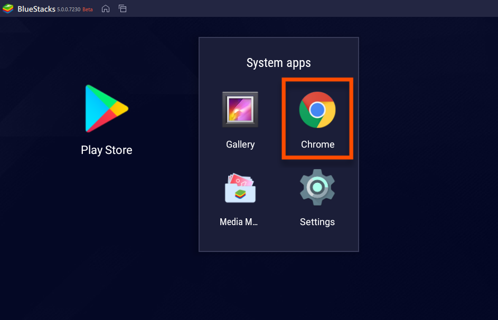Click the Play Store label

point(106,150)
